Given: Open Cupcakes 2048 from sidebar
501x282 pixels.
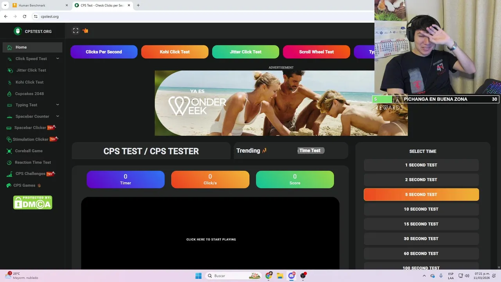Looking at the screenshot, I should click(x=29, y=94).
